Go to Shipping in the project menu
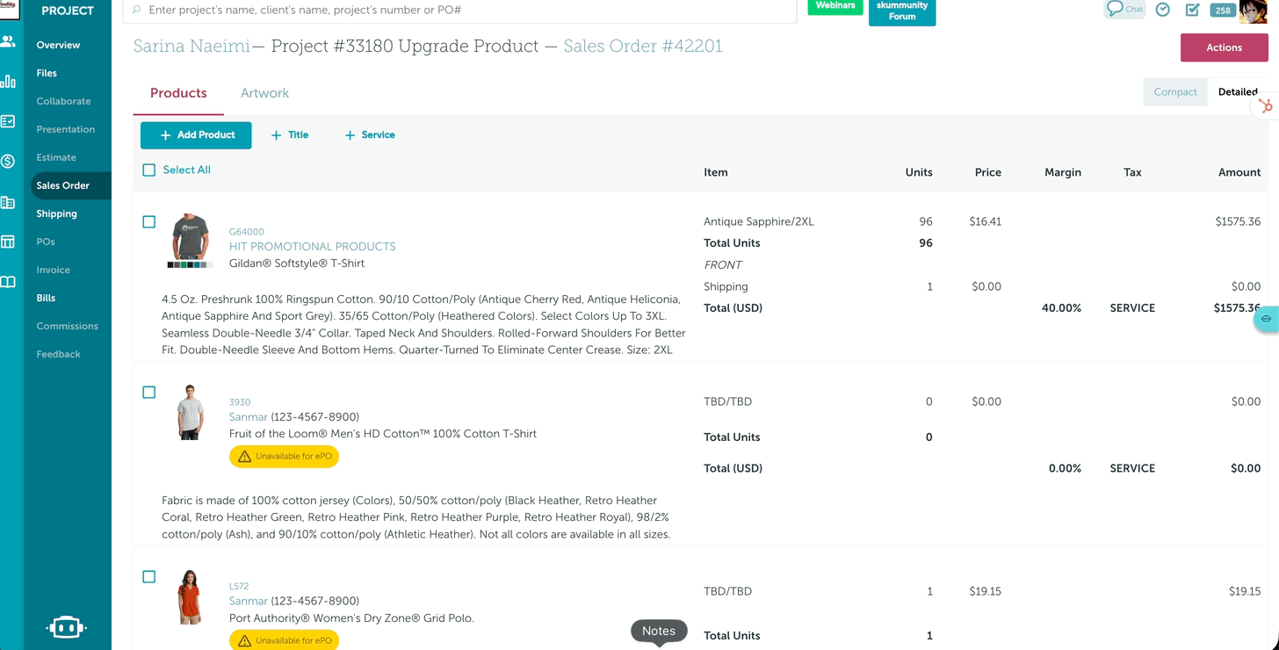Image resolution: width=1279 pixels, height=650 pixels. 56,213
